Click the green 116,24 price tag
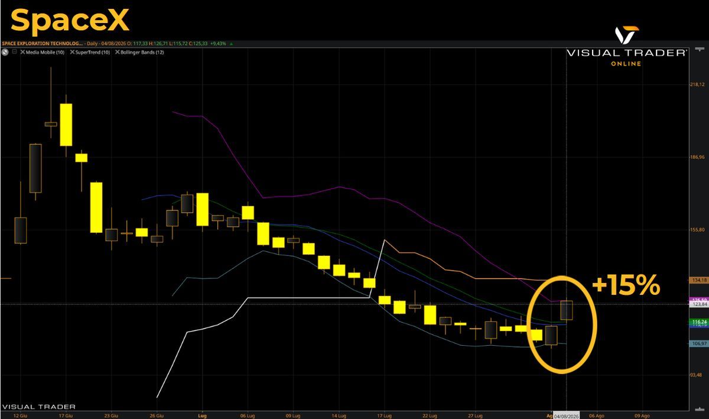709x419 pixels. point(698,322)
